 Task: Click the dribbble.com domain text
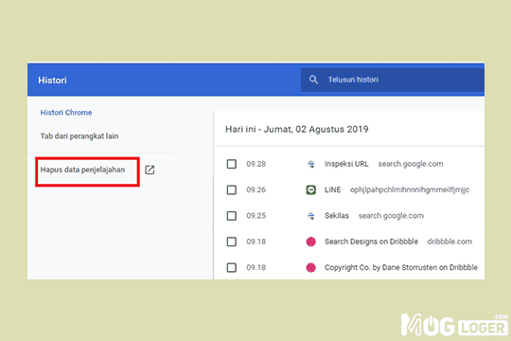[449, 242]
